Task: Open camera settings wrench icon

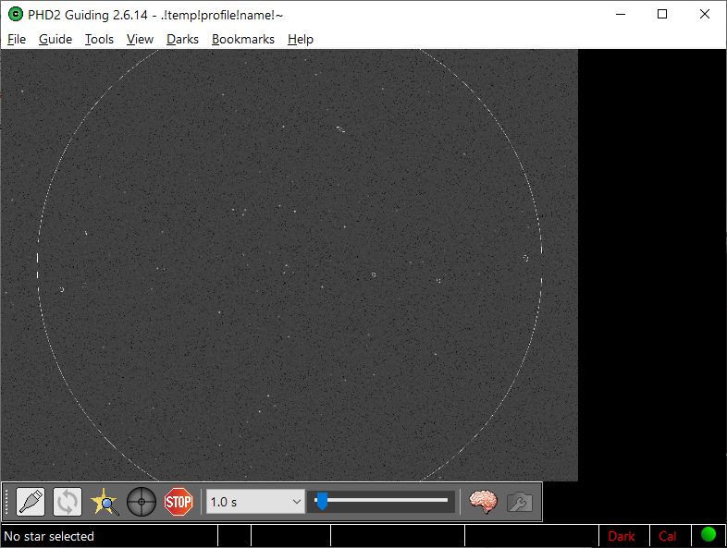Action: 520,502
